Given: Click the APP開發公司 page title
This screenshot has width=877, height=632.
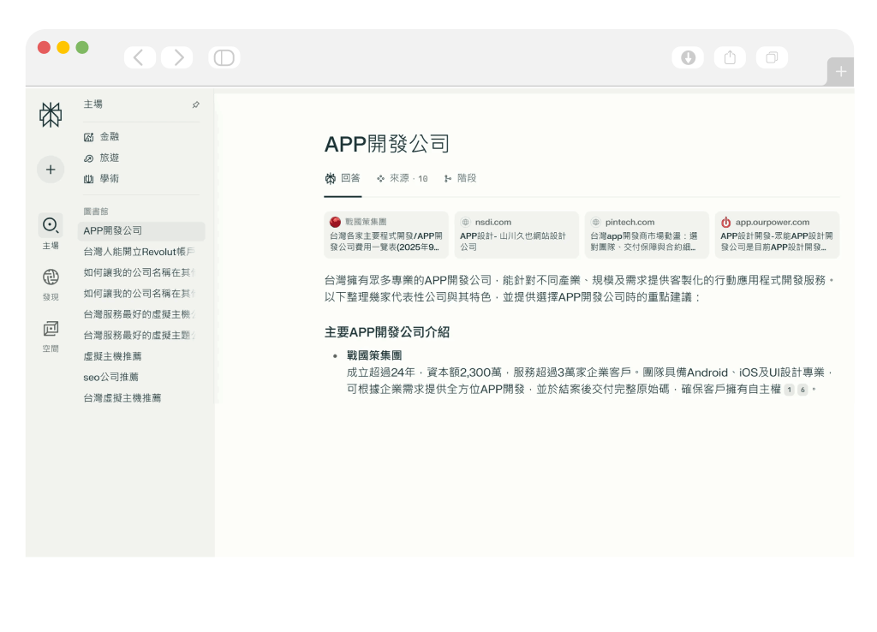Looking at the screenshot, I should [x=387, y=144].
